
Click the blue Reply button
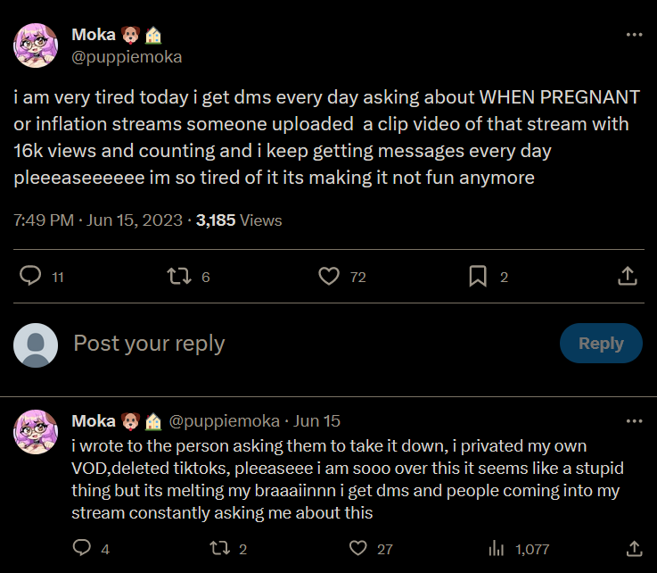click(601, 344)
